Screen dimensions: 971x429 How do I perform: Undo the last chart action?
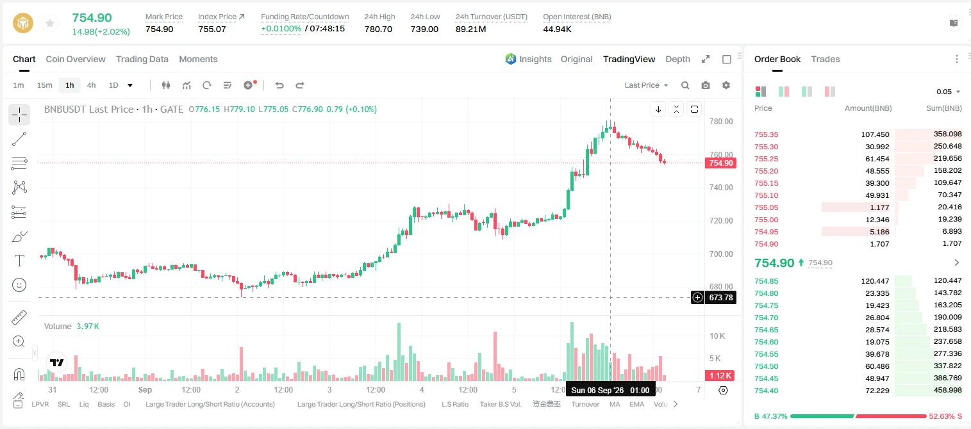[279, 85]
